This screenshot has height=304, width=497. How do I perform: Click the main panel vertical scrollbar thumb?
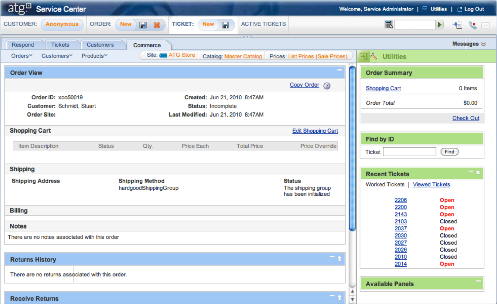coord(353,148)
